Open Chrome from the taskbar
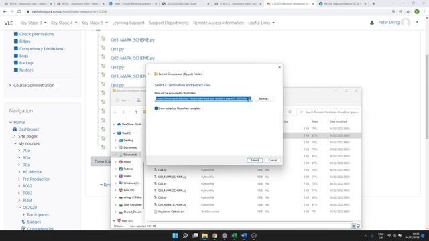Screen dimensions: 429x241 [214, 236]
